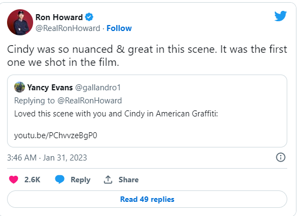This screenshot has height=216, width=303.
Task: Click the share upload arrow icon
Action: pos(108,180)
